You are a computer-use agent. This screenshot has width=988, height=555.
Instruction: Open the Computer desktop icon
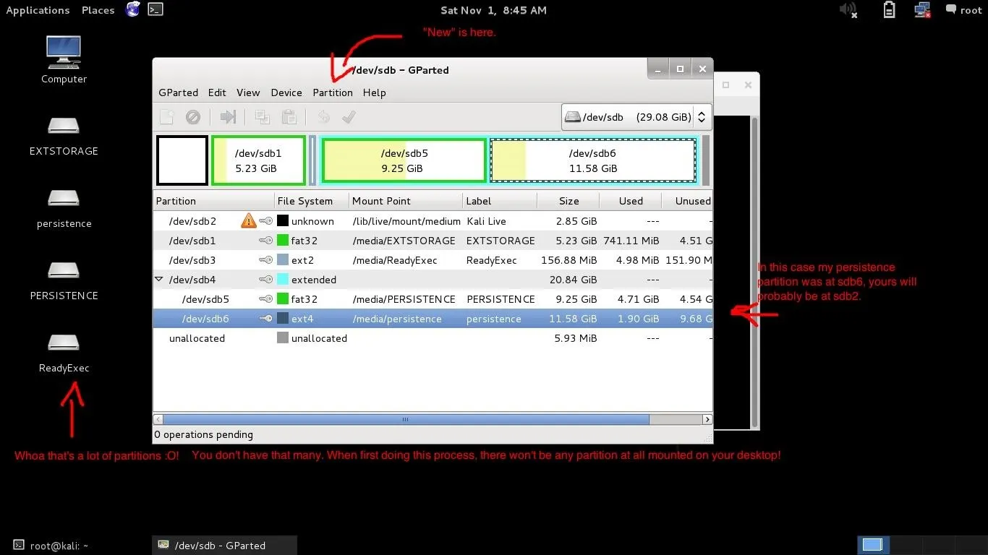(x=64, y=59)
